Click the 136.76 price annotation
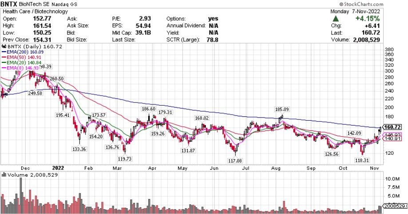Viewport: 408px width, 214px height. coord(112,147)
